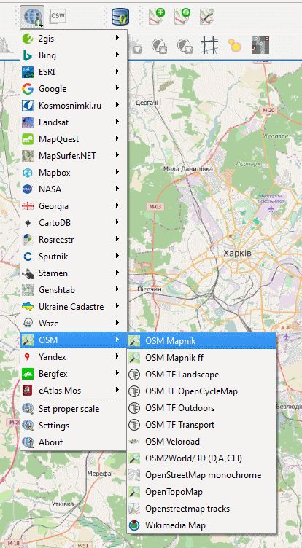Expand the 2gis submenu arrow
Image resolution: width=302 pixels, height=548 pixels.
click(117, 38)
